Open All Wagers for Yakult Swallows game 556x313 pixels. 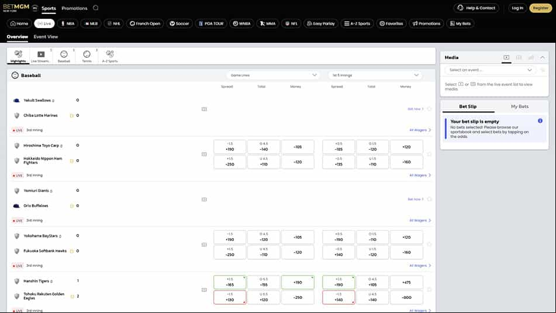coord(420,130)
